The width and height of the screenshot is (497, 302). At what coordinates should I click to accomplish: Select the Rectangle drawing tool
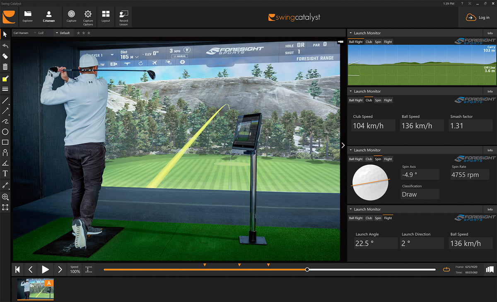tap(5, 142)
